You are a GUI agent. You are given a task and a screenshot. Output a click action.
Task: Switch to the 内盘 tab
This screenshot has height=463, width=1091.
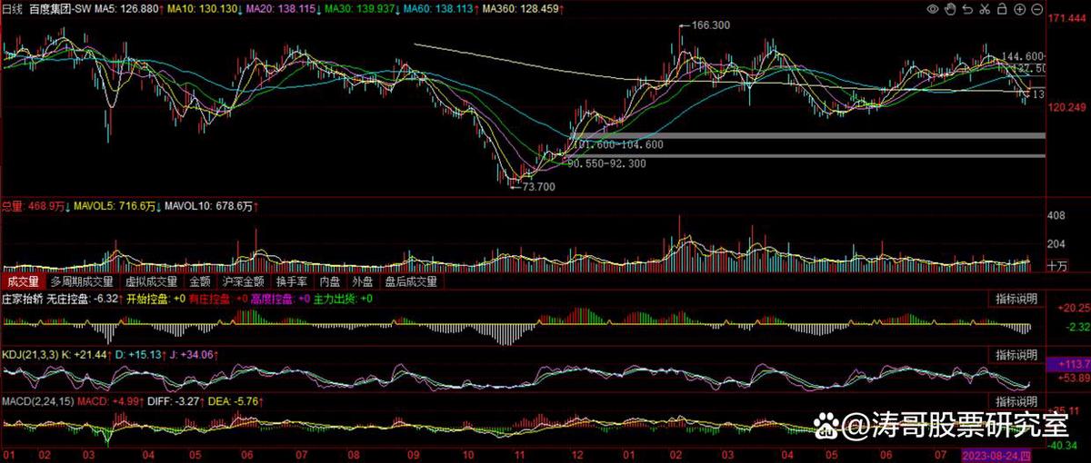click(332, 282)
